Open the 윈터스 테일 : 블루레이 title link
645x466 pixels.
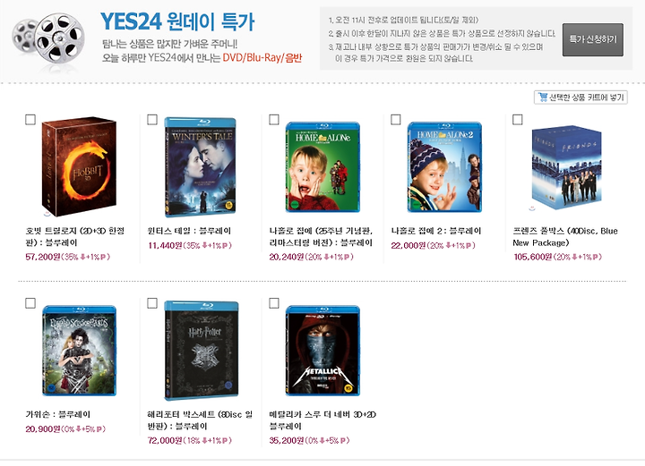pos(189,231)
